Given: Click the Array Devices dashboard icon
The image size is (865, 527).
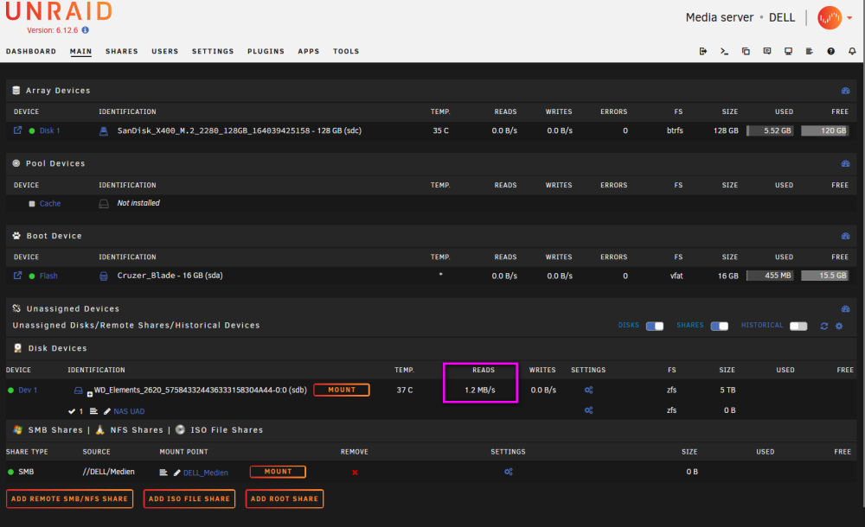Looking at the screenshot, I should click(x=846, y=91).
